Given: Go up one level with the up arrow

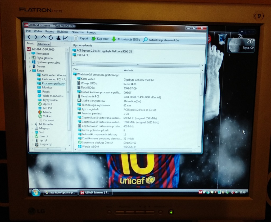Looking at the screenshot, I should pyautogui.click(x=43, y=37).
